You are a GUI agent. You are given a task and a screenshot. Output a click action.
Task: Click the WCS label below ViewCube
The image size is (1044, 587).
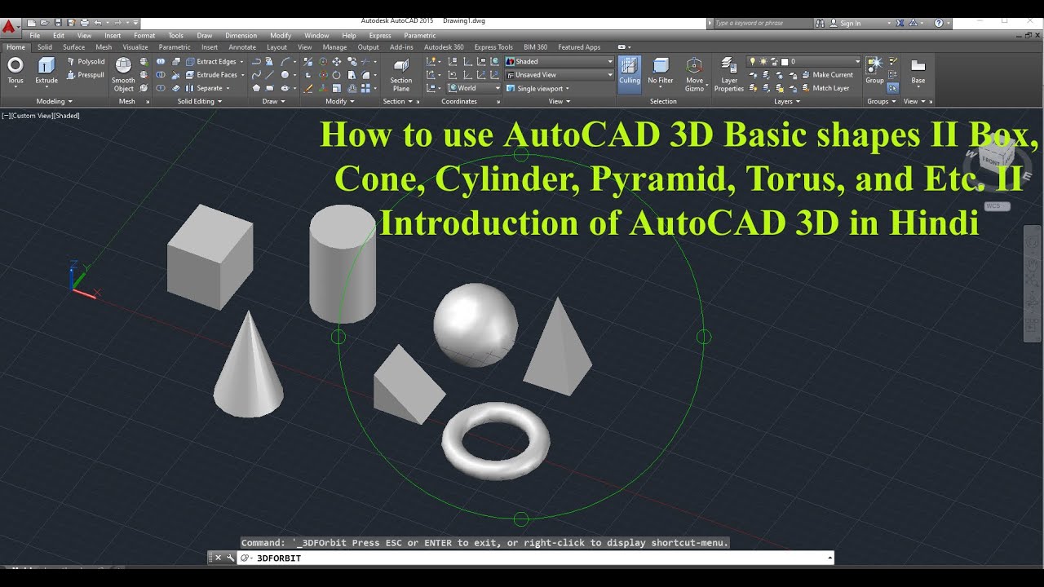point(998,206)
